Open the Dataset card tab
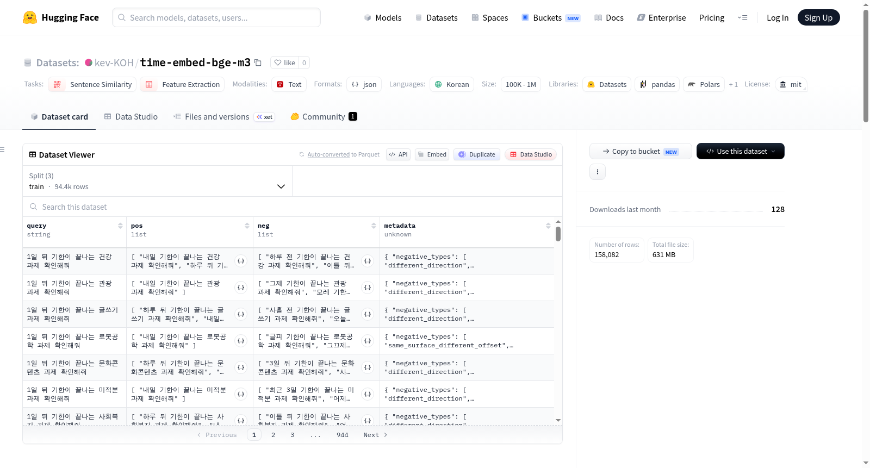 (59, 117)
